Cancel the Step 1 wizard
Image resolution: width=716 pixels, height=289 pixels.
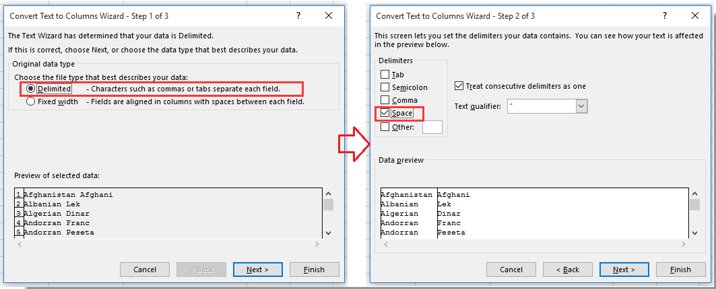pyautogui.click(x=145, y=270)
